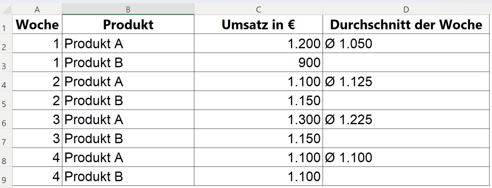Select the Umsatz value 1.150 in row 5

pos(258,100)
